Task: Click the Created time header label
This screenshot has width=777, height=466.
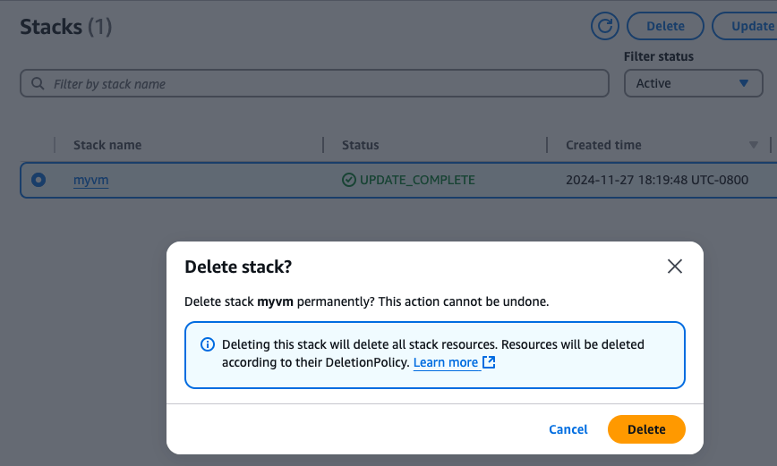Action: click(603, 145)
